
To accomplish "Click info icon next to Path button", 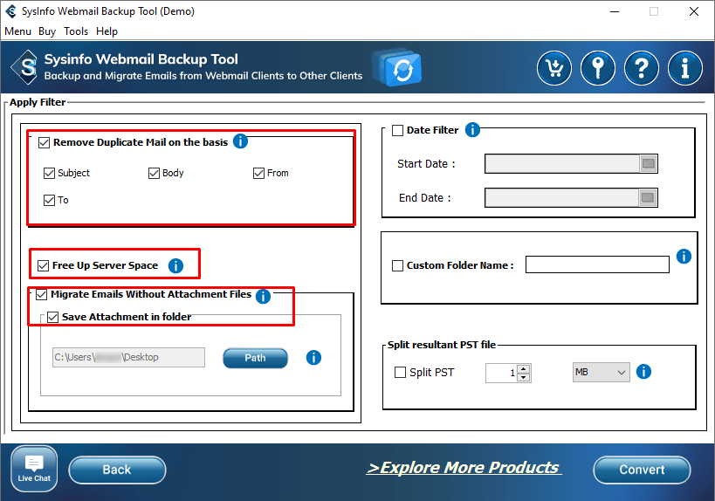I will [313, 357].
